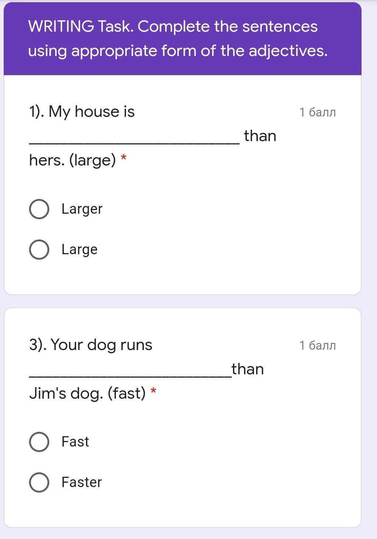Click the 'Fast' answer label text

75,442
